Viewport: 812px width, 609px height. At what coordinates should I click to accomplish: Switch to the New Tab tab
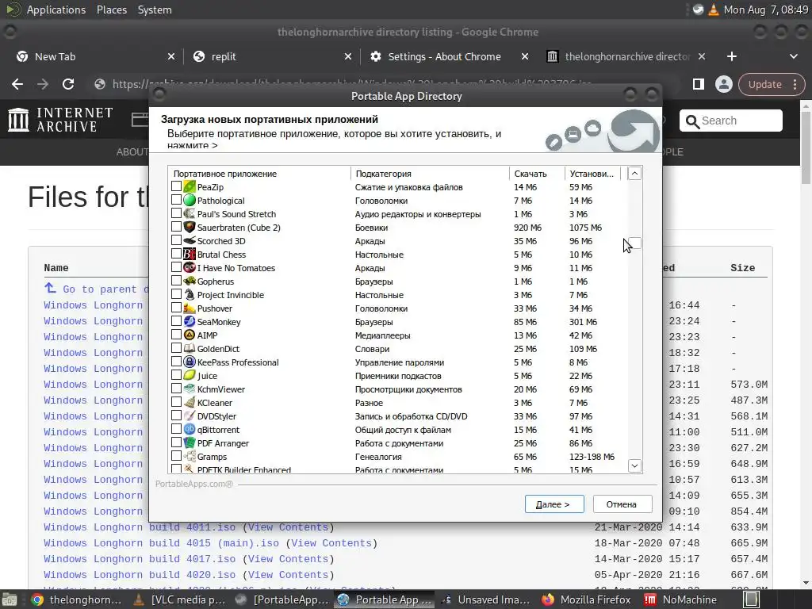96,56
